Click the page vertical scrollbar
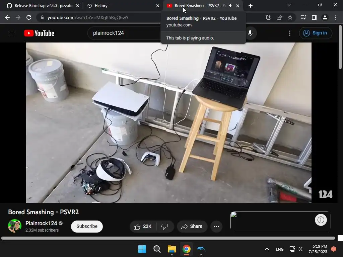 [x=340, y=47]
